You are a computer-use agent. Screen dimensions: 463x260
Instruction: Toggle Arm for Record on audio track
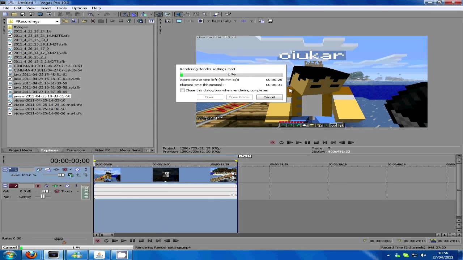[x=38, y=186]
